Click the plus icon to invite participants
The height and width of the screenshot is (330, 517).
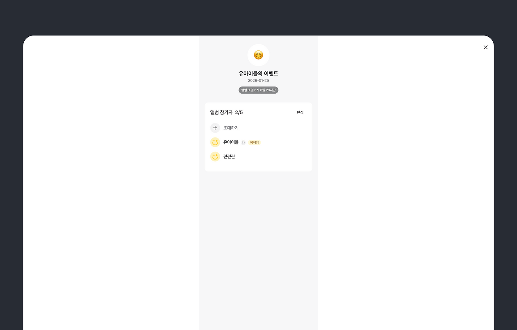215,128
